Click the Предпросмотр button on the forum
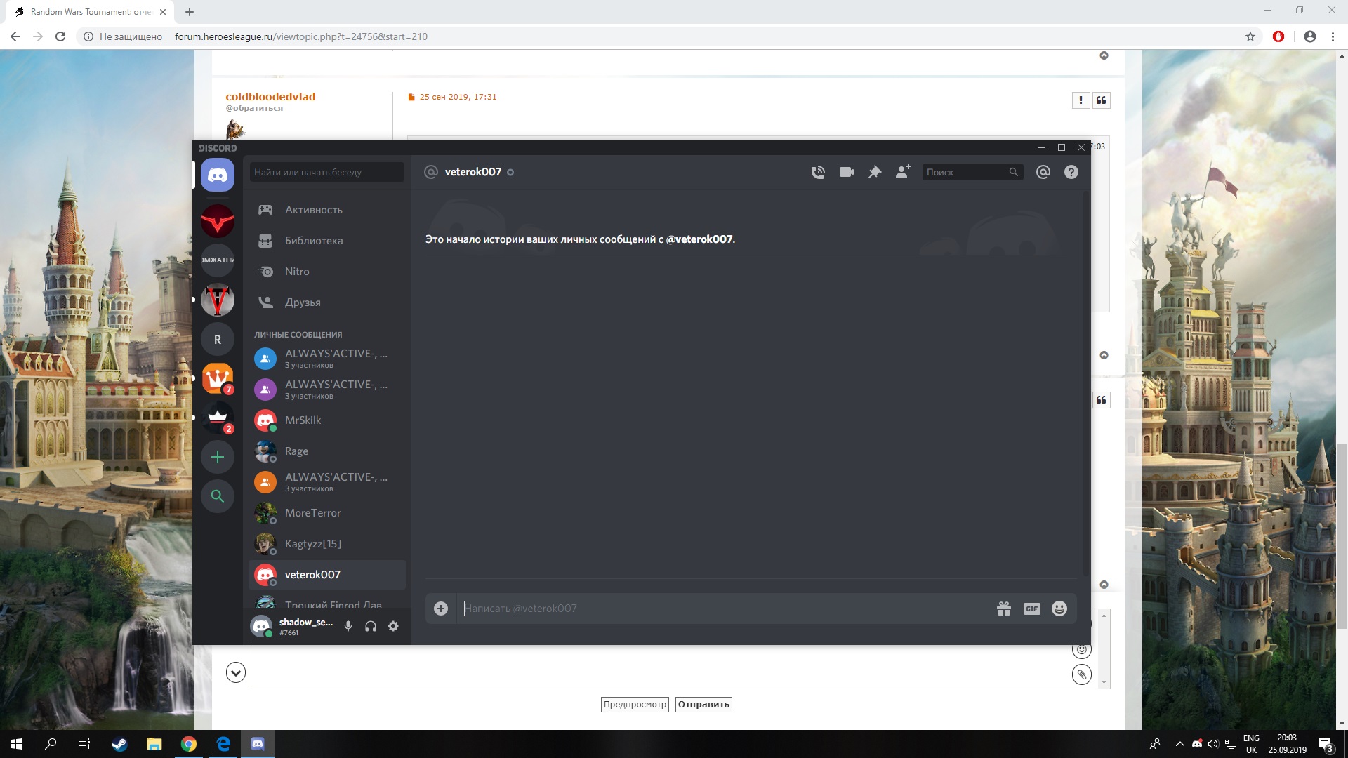Image resolution: width=1348 pixels, height=758 pixels. [635, 705]
